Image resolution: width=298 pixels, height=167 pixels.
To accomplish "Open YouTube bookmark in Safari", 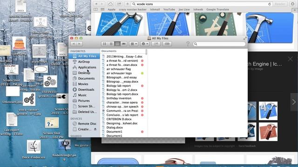I will 169,9.
